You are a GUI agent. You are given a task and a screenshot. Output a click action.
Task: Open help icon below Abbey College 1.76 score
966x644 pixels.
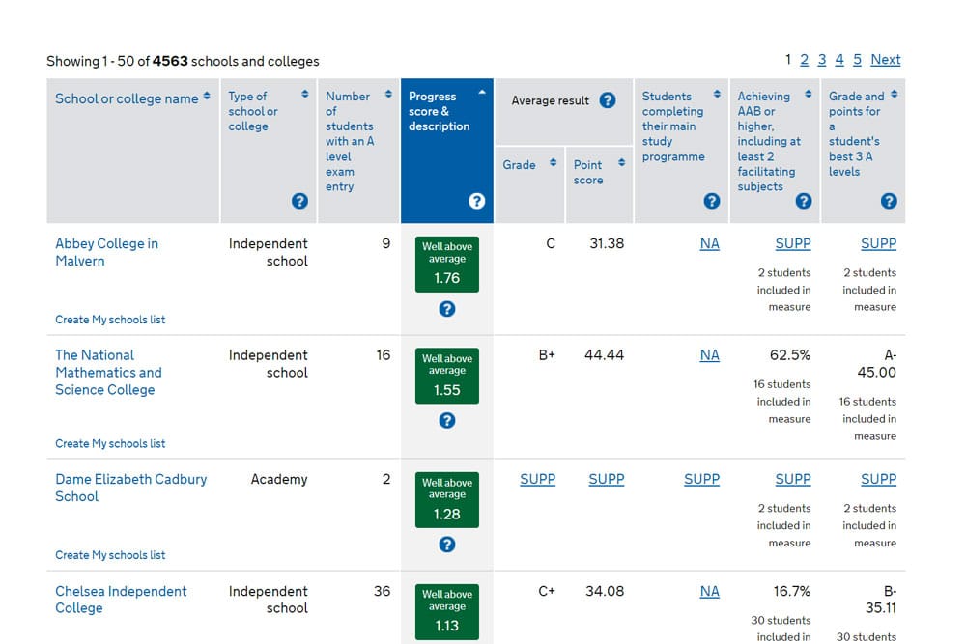click(446, 309)
